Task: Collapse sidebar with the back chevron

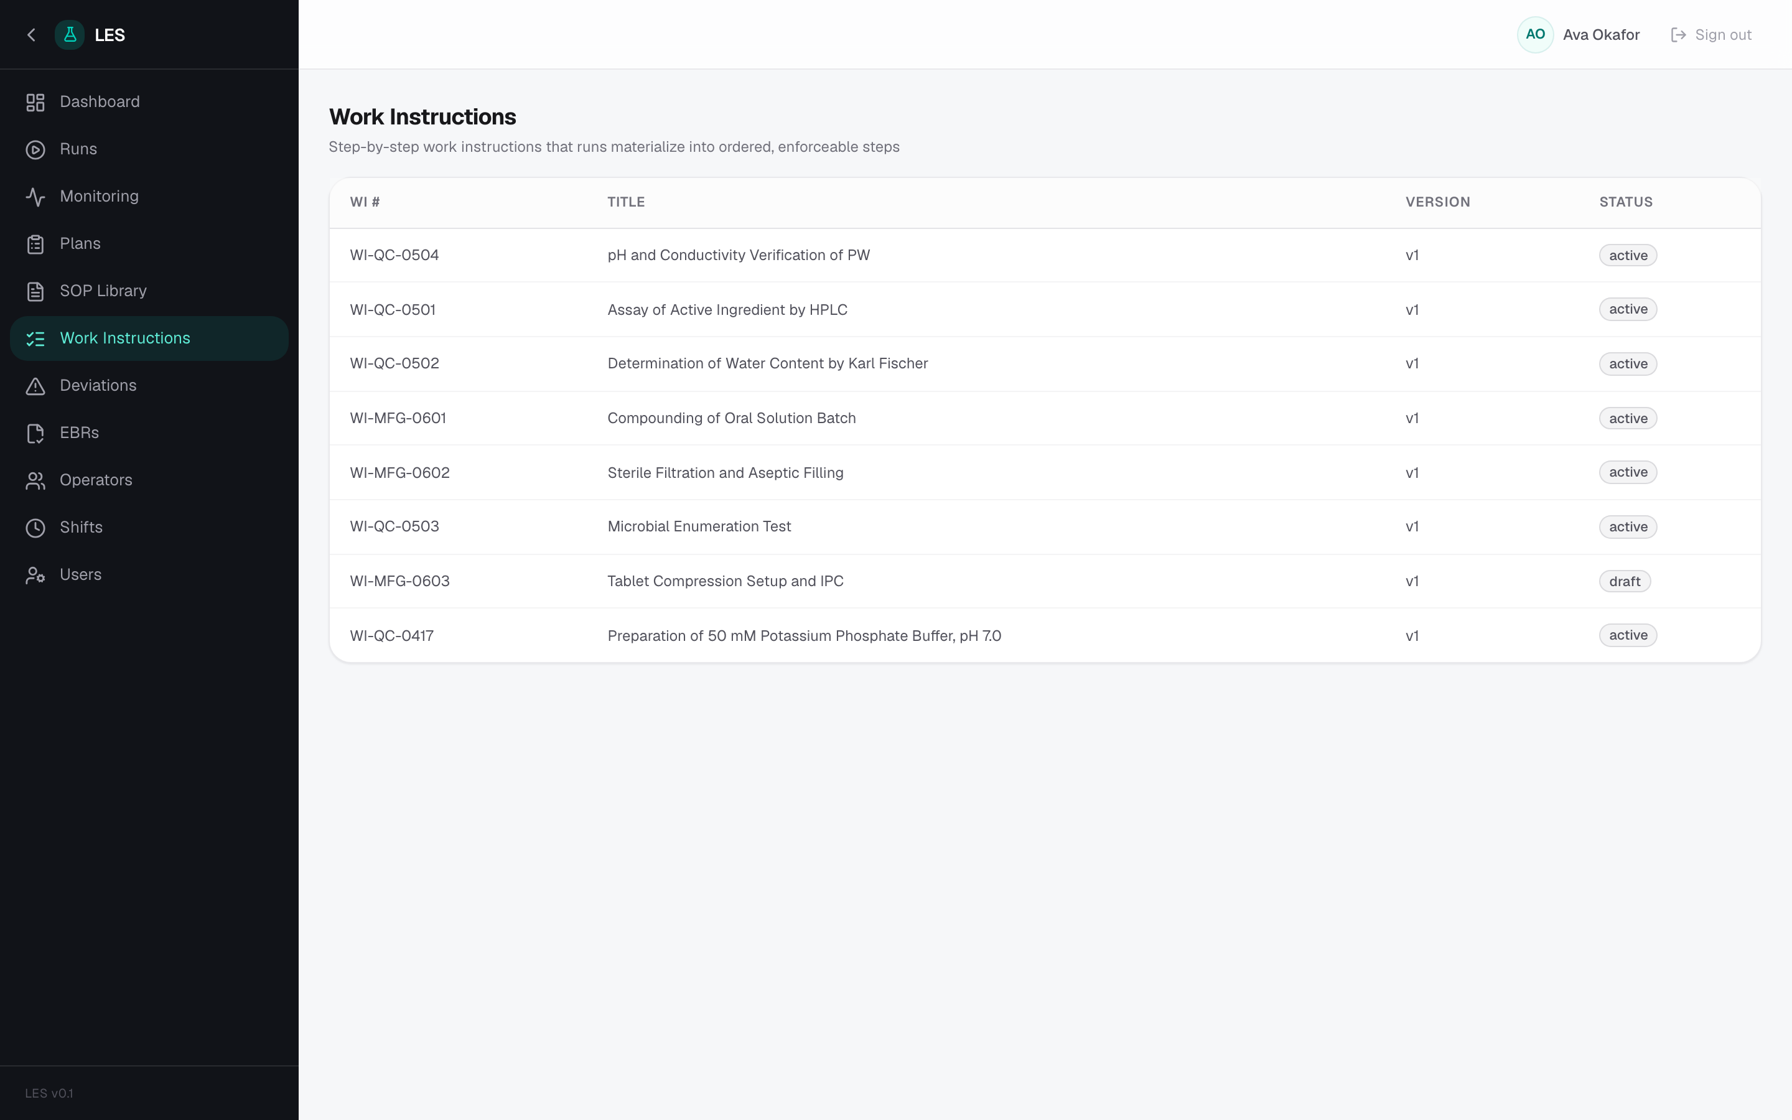Action: point(31,35)
